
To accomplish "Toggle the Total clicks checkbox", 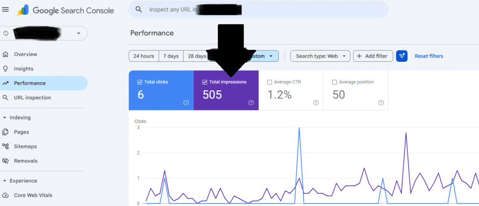I will pos(140,82).
